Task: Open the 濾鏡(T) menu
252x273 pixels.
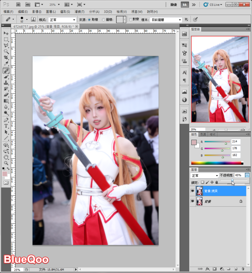Action: pos(79,12)
